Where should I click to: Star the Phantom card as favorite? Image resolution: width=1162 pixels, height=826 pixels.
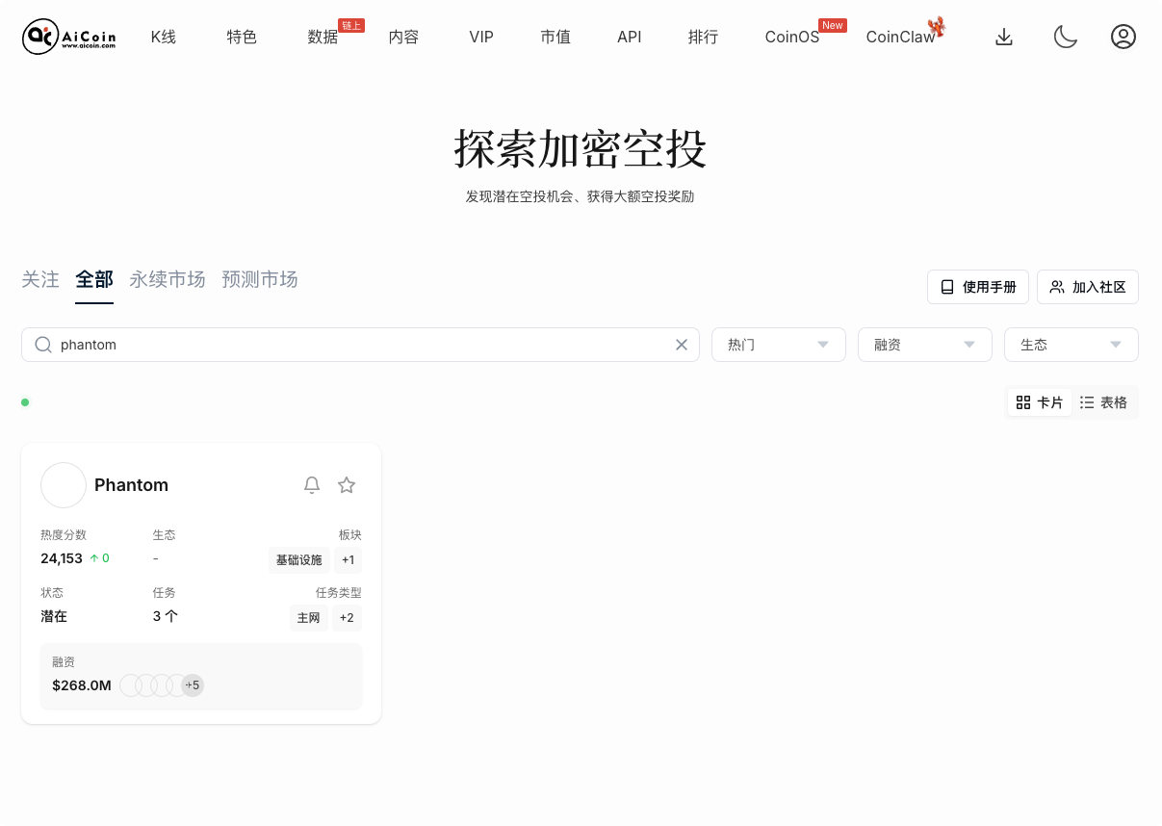pyautogui.click(x=347, y=485)
